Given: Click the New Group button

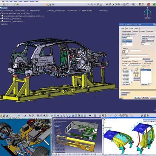Looking at the screenshot, I should 146,59.
